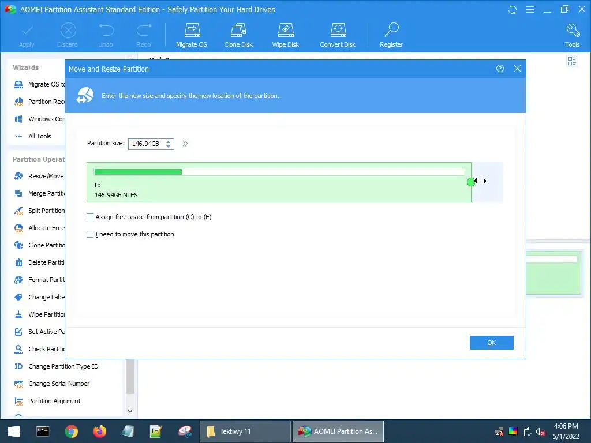Open the Migrate OS tool in toolbar
The width and height of the screenshot is (591, 443).
click(x=192, y=35)
